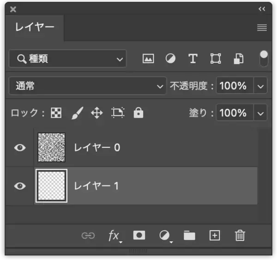
Task: Filter layers by pixel image type
Action: point(148,59)
